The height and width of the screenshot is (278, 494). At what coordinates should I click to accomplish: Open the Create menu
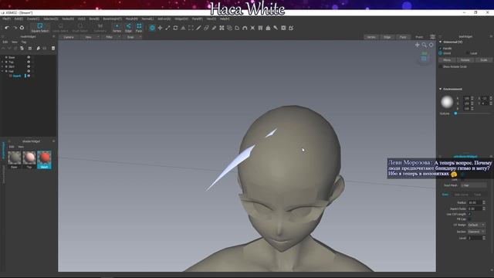(x=33, y=19)
